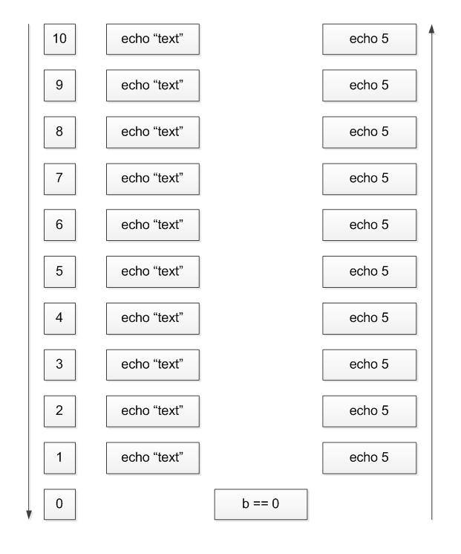Click the upward arrowhead on right line
Image resolution: width=461 pixels, height=554 pixels.
432,29
